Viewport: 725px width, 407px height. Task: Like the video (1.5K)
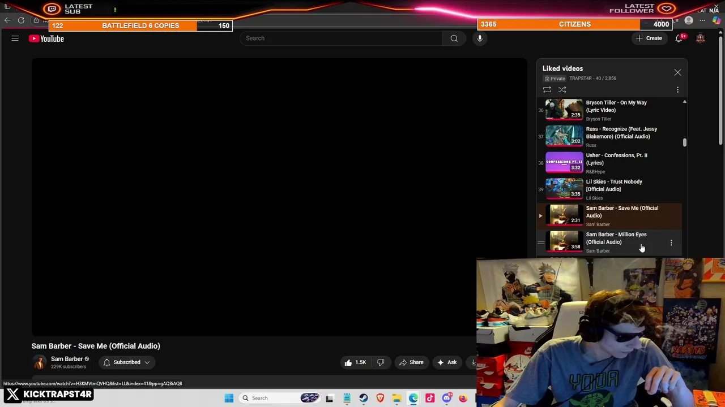pyautogui.click(x=355, y=362)
